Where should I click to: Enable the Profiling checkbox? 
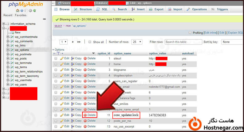(x=190, y=33)
